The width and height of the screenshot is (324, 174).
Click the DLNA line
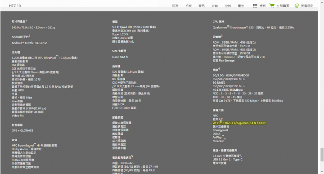pyautogui.click(x=216, y=134)
